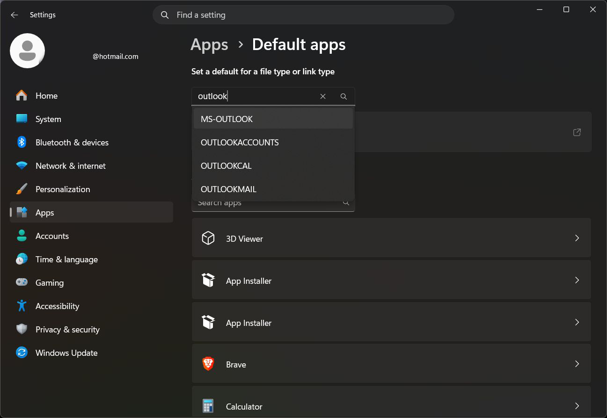Expand first App Installer chevron

577,280
